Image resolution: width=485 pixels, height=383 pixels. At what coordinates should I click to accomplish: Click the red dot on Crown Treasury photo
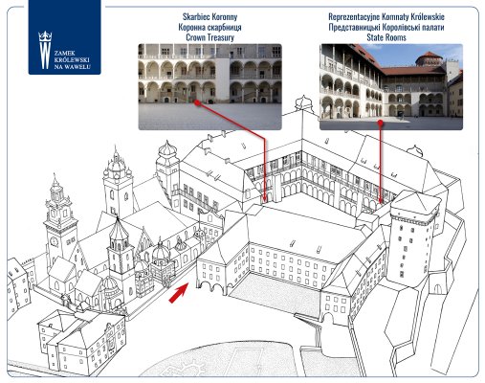tap(197, 102)
